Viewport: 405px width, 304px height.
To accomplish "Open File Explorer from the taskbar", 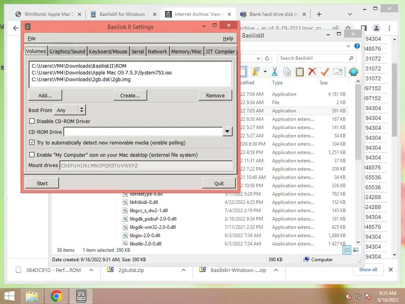I will pos(32,296).
